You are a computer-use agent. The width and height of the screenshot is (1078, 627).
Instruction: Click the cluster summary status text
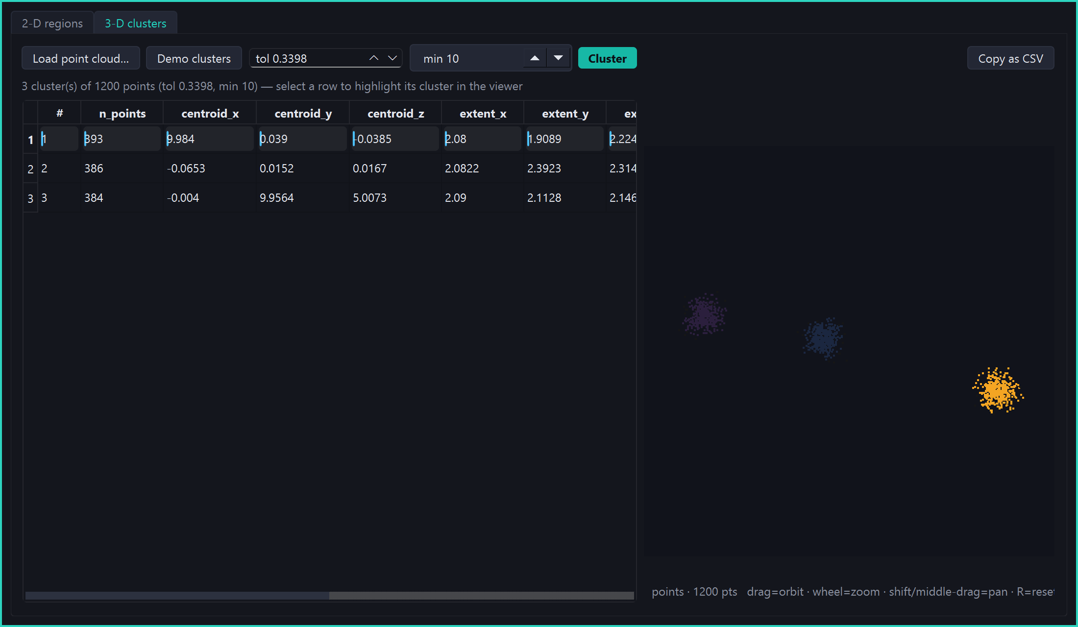[x=272, y=86]
